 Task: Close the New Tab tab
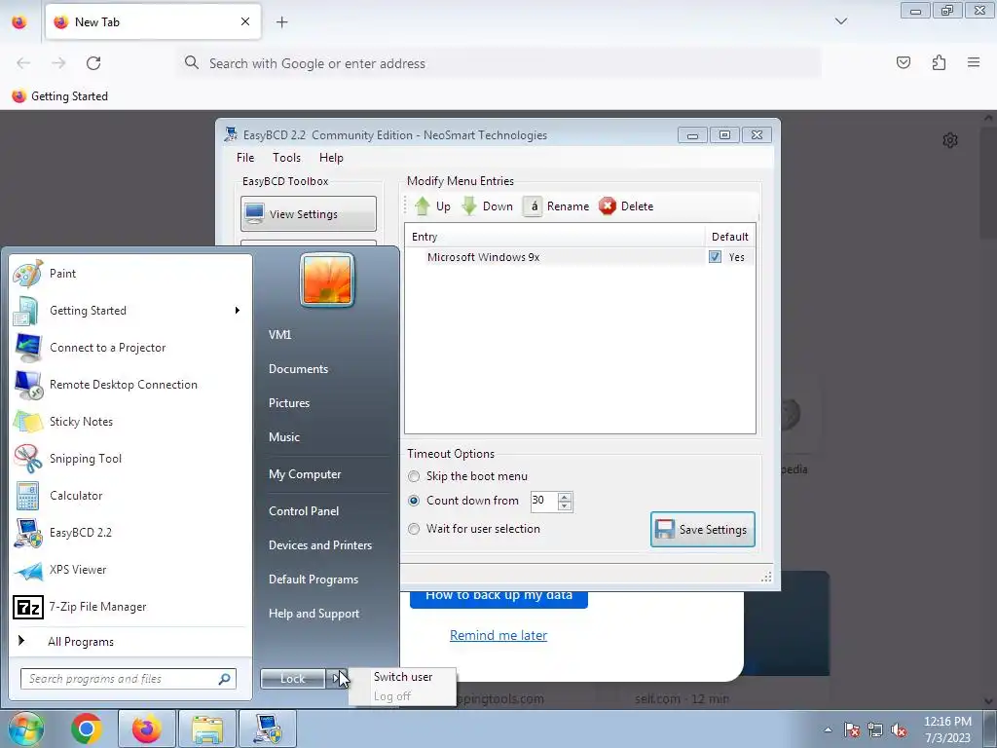click(x=245, y=22)
